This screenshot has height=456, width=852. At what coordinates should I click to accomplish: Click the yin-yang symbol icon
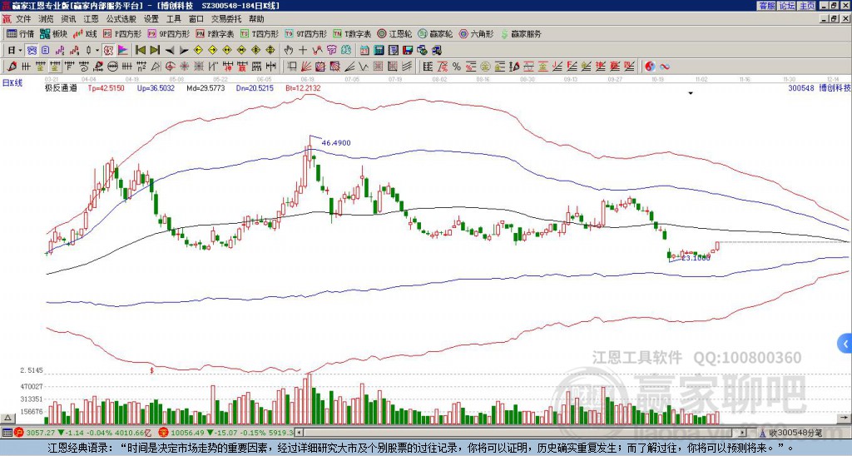650,67
